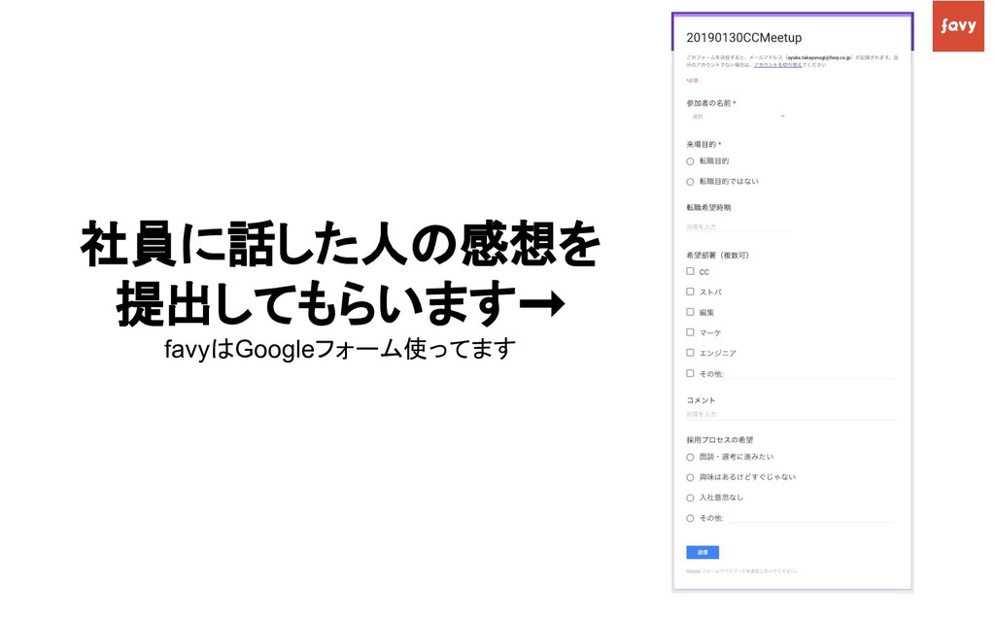Click the その他 text field under 採用プロセスの希望
The image size is (995, 622).
(811, 518)
